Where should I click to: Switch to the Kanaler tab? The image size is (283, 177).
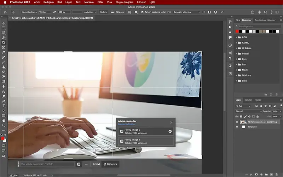(248, 100)
